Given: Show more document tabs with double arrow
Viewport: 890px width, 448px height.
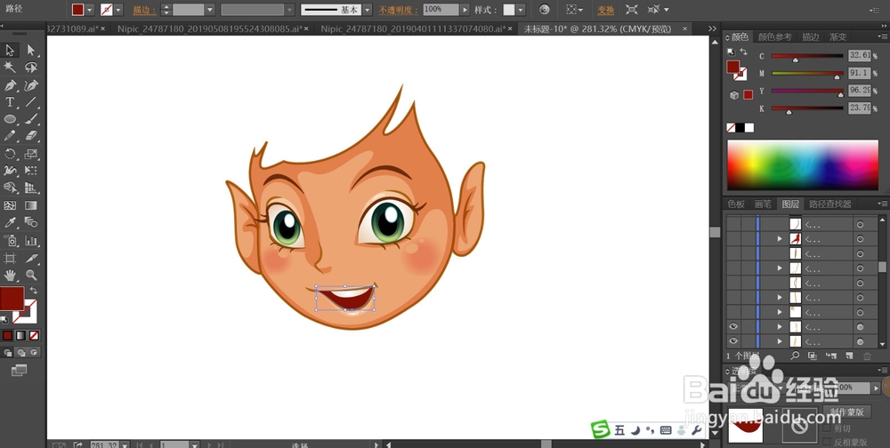Looking at the screenshot, I should [712, 28].
